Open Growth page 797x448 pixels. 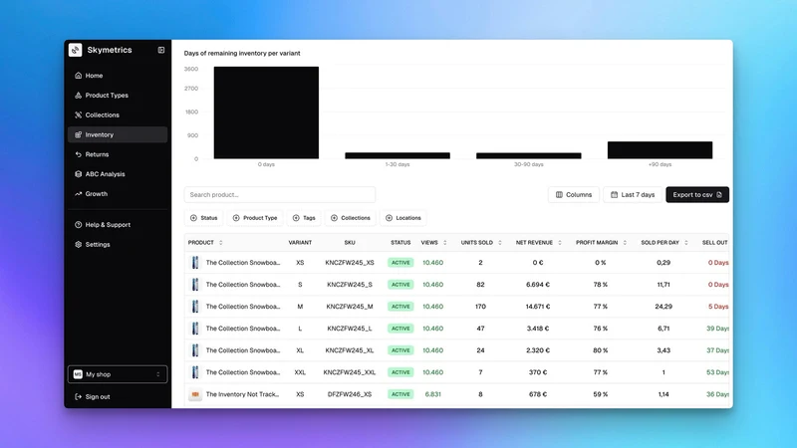[x=118, y=193]
